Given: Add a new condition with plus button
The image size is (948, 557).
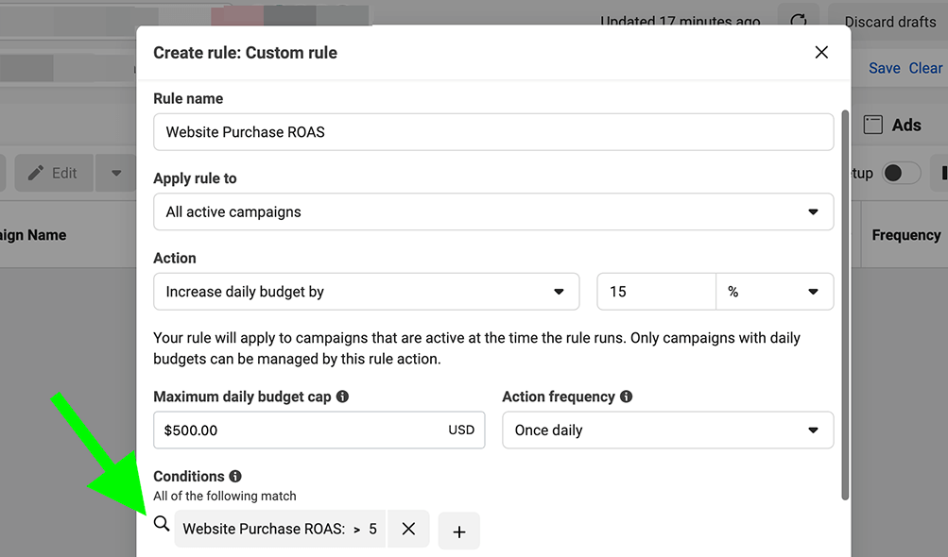Looking at the screenshot, I should click(x=459, y=532).
